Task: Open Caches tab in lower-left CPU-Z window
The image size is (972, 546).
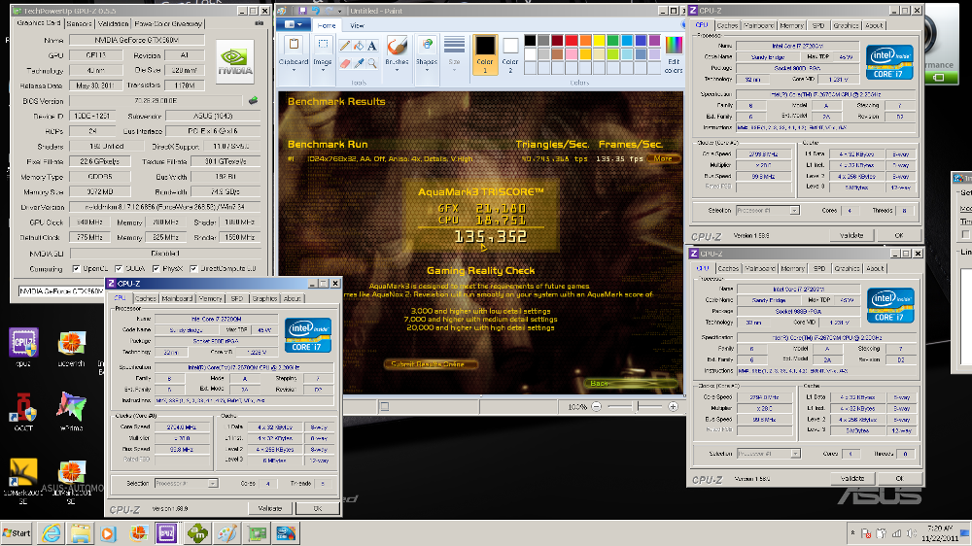Action: 145,298
